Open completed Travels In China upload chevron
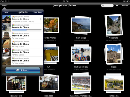 41,19
